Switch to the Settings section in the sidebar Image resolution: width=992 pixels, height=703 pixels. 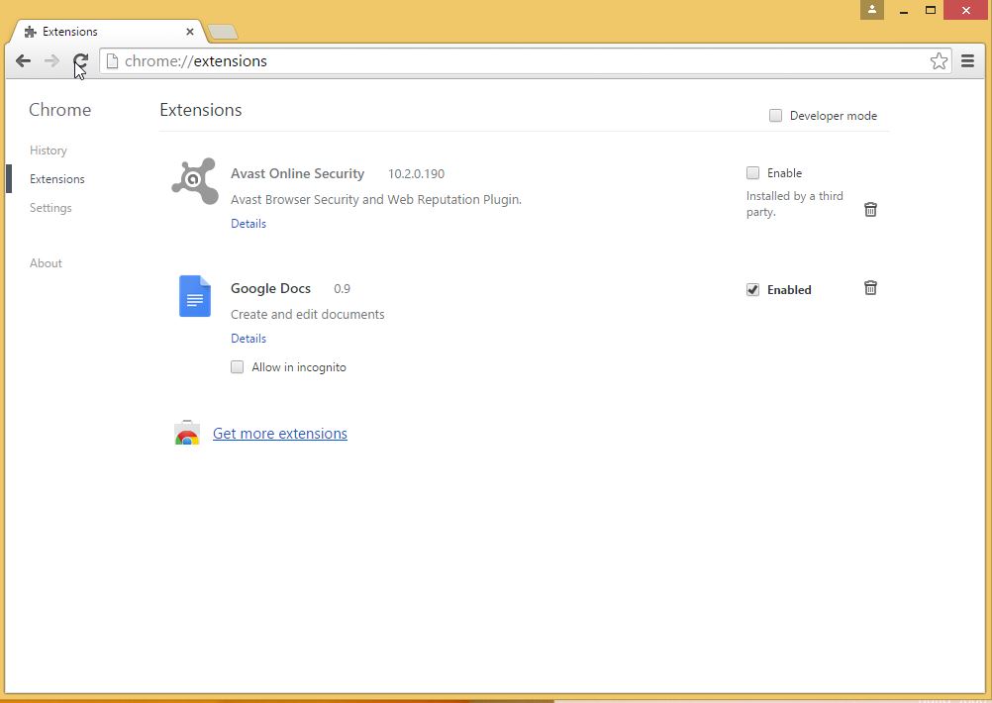(x=50, y=208)
